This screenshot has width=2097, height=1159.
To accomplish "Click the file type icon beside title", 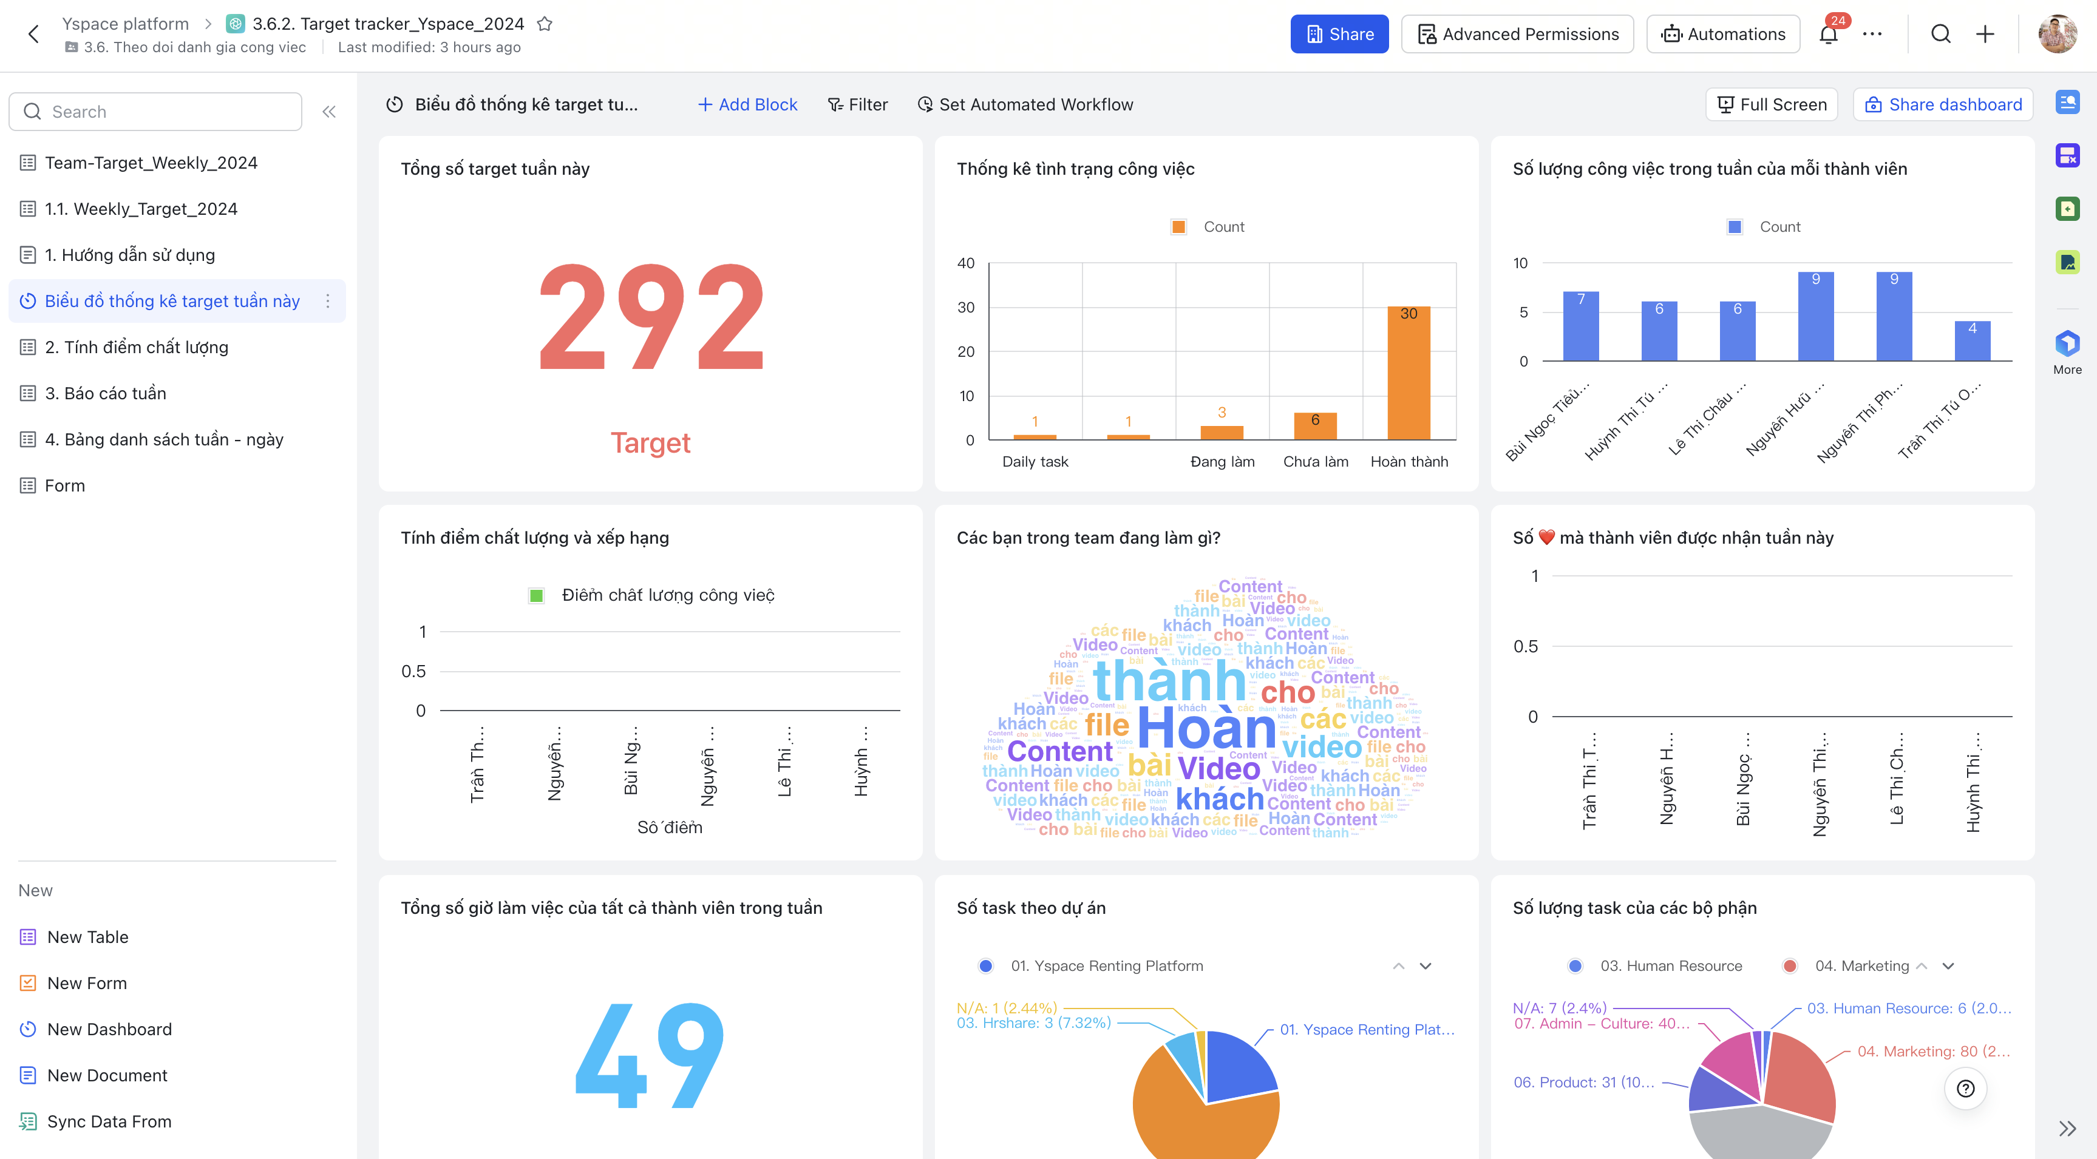I will (x=236, y=24).
